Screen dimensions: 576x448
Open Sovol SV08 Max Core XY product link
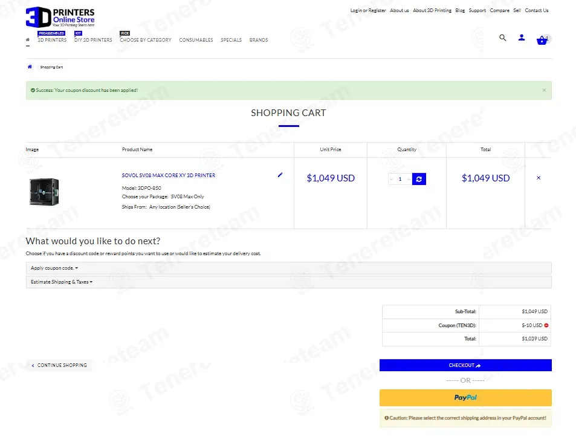(x=169, y=175)
